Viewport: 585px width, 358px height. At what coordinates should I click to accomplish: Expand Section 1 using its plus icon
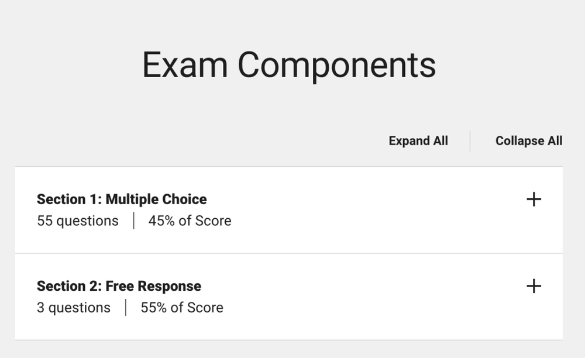point(534,199)
